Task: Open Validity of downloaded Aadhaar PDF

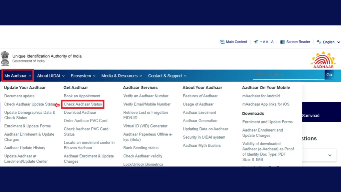Action: 268,152
